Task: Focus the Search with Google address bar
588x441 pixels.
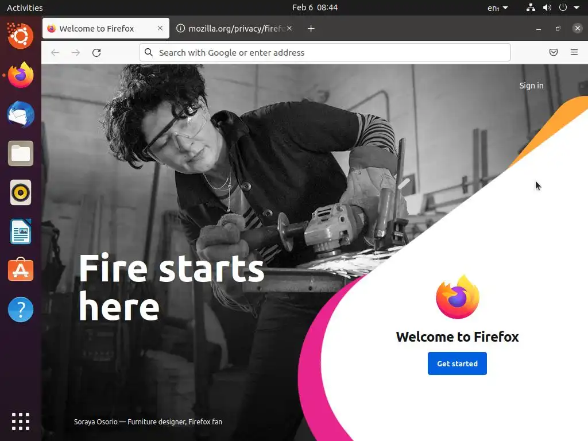Action: 325,52
